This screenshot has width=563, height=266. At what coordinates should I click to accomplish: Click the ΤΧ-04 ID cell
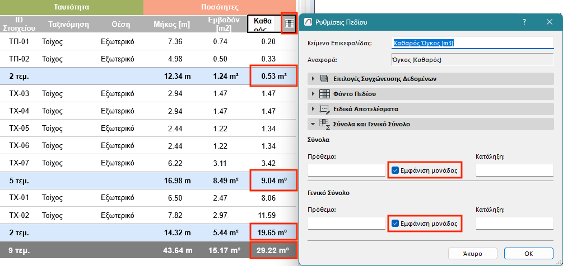click(18, 111)
